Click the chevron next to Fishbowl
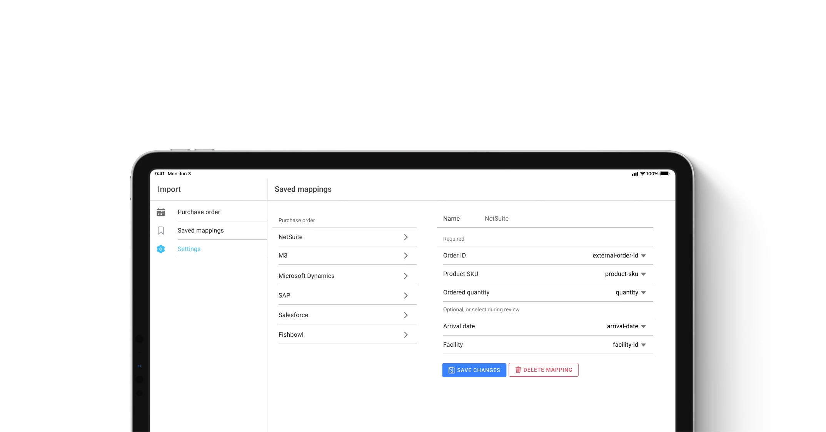Image resolution: width=826 pixels, height=432 pixels. (405, 335)
